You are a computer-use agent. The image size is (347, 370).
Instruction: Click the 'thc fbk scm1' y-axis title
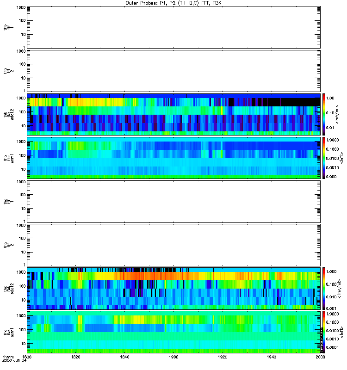[x=9, y=332]
